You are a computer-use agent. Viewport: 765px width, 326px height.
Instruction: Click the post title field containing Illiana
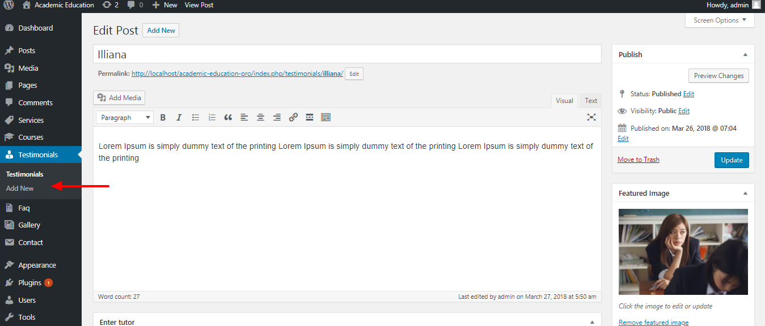click(347, 54)
